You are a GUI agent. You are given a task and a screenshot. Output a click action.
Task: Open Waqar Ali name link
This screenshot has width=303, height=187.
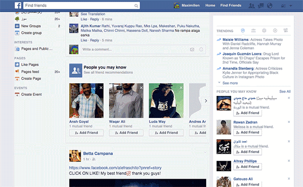(117, 121)
